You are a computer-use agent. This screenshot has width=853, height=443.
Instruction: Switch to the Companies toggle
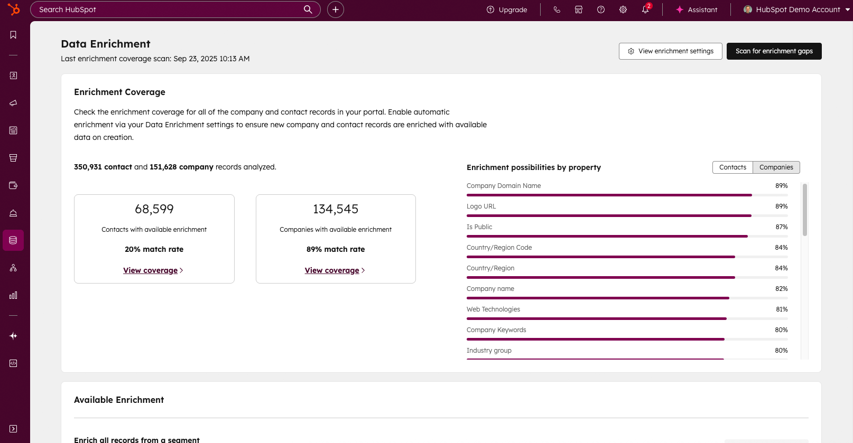pos(776,167)
